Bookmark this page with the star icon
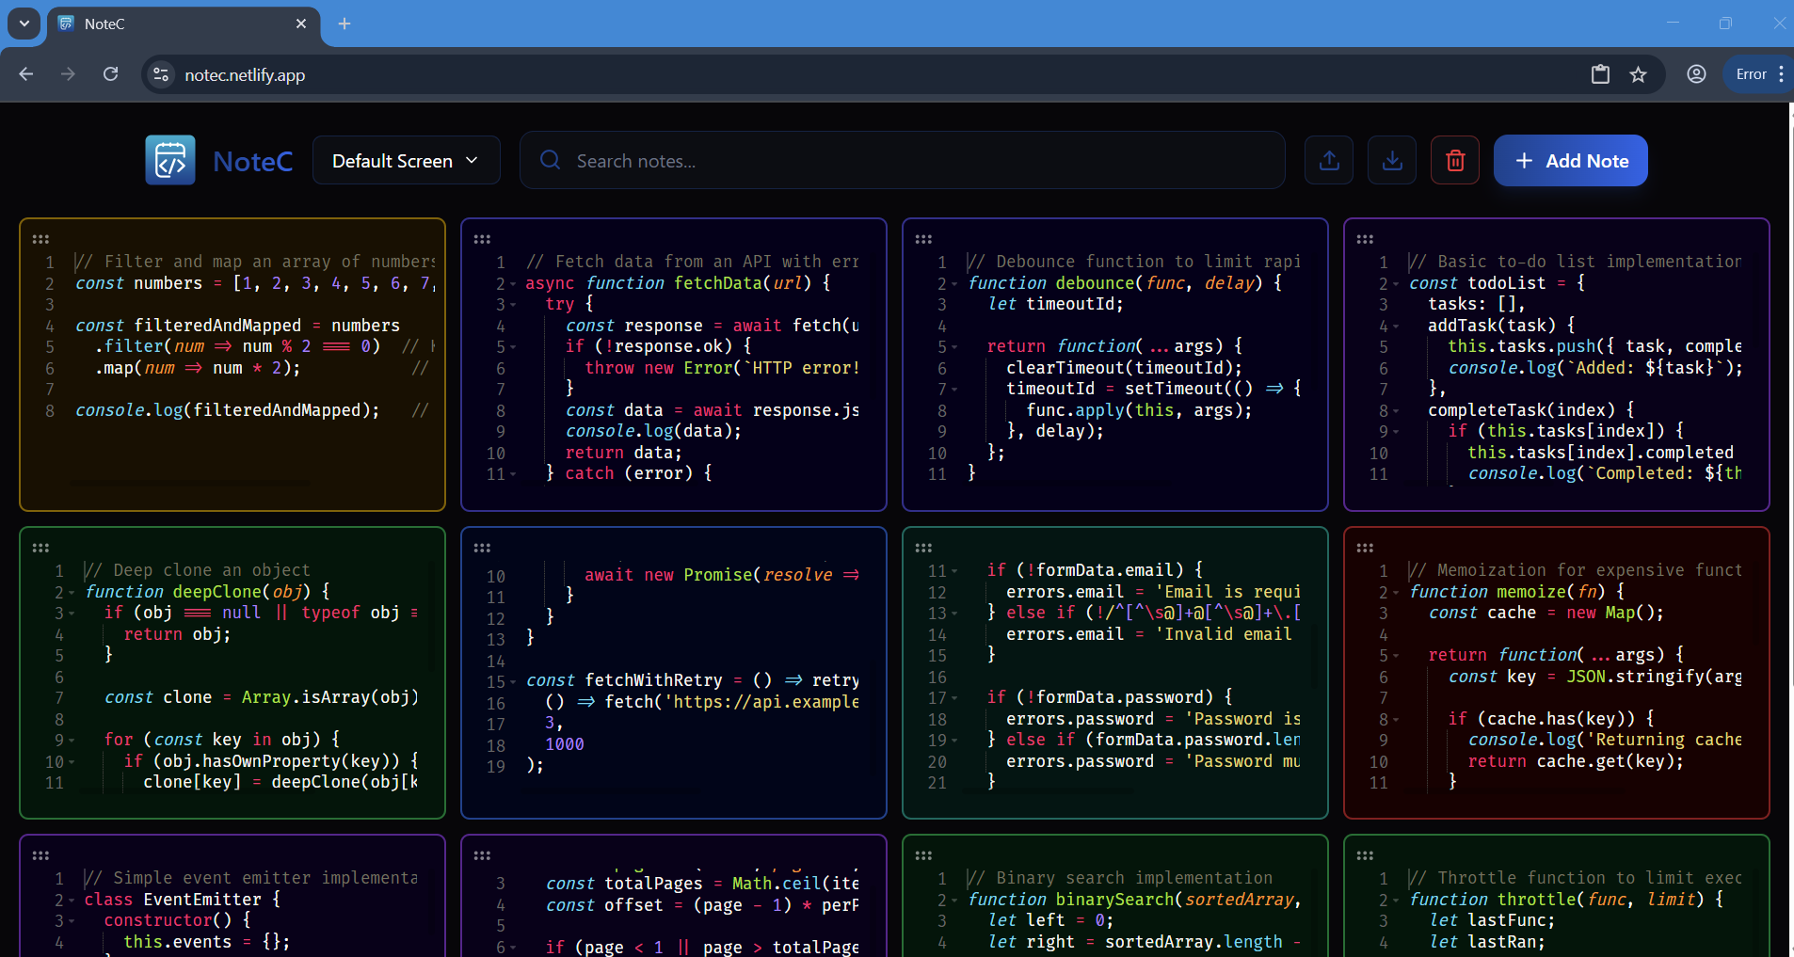This screenshot has height=957, width=1794. 1639,74
